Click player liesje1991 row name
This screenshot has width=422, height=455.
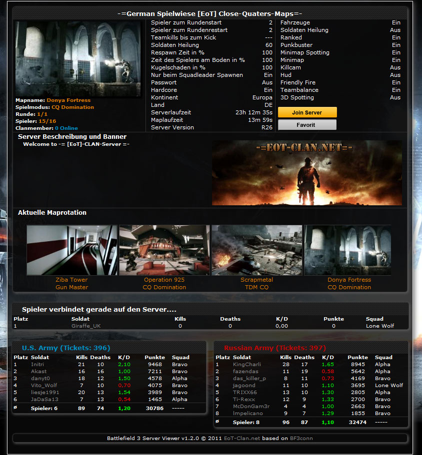[x=45, y=393]
